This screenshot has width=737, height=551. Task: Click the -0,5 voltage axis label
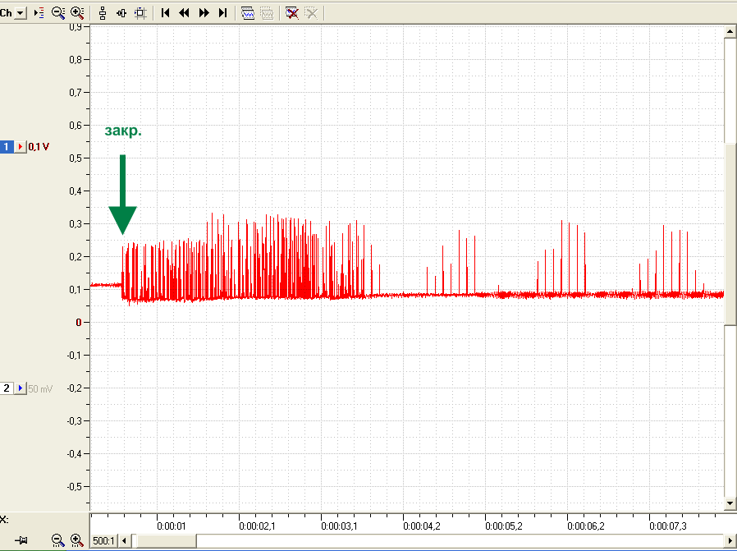[x=74, y=487]
